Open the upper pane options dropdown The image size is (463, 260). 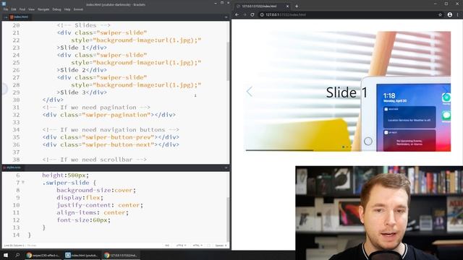point(226,17)
